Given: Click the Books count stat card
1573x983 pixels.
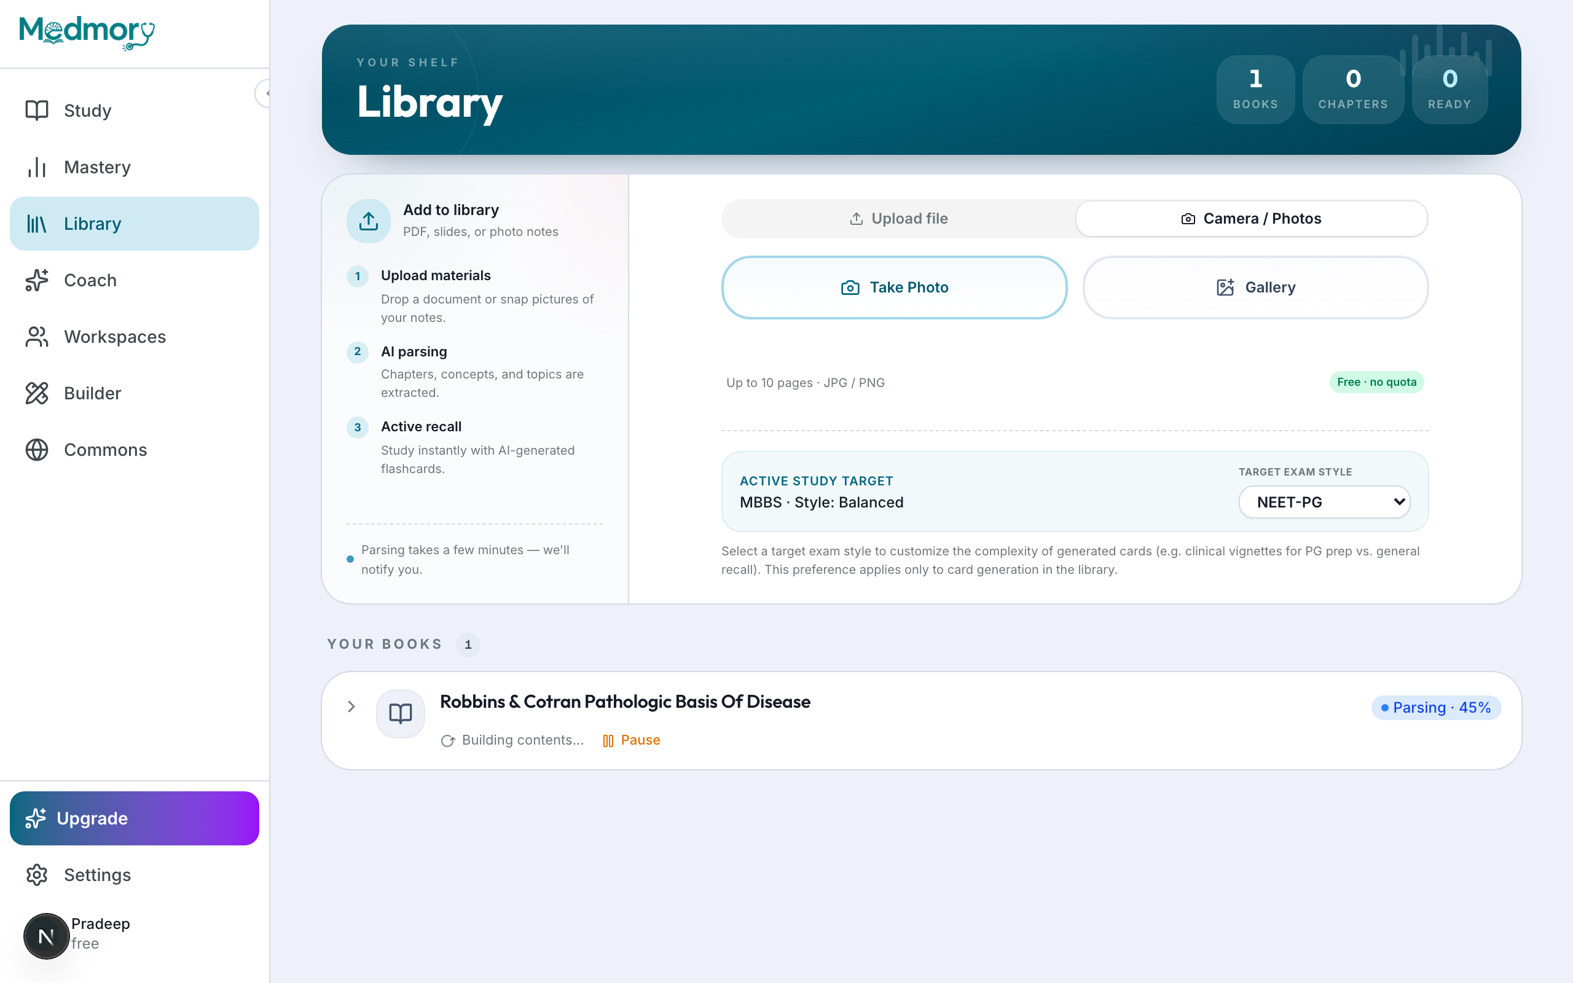Looking at the screenshot, I should coord(1255,90).
